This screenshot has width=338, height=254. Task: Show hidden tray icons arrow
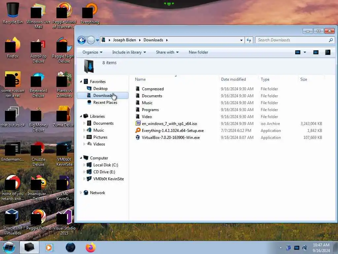coord(281,248)
